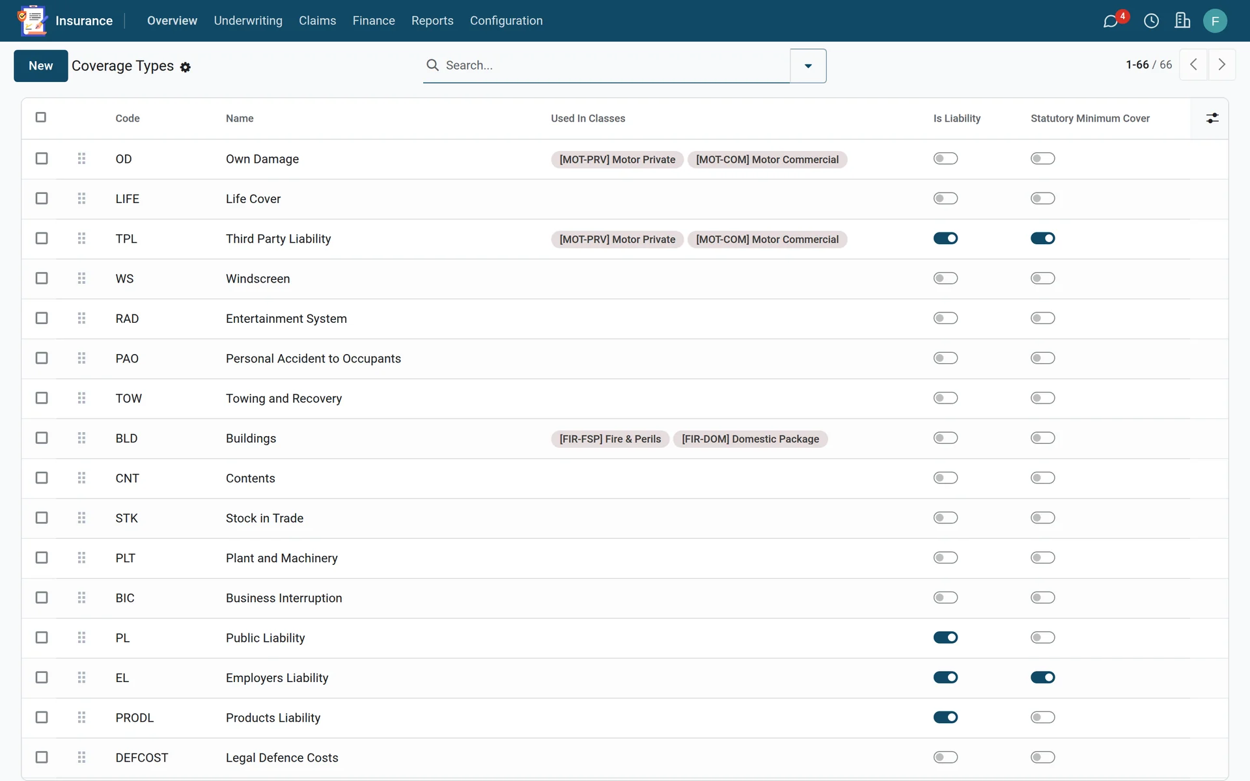Go to the previous page arrow

[1193, 64]
